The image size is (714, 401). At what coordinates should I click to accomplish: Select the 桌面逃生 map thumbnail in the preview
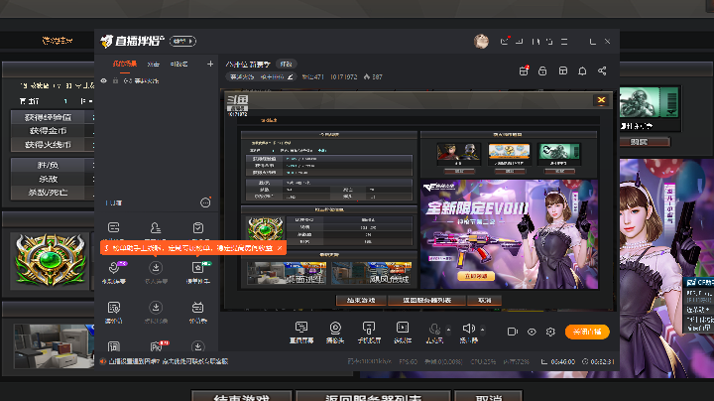click(287, 273)
